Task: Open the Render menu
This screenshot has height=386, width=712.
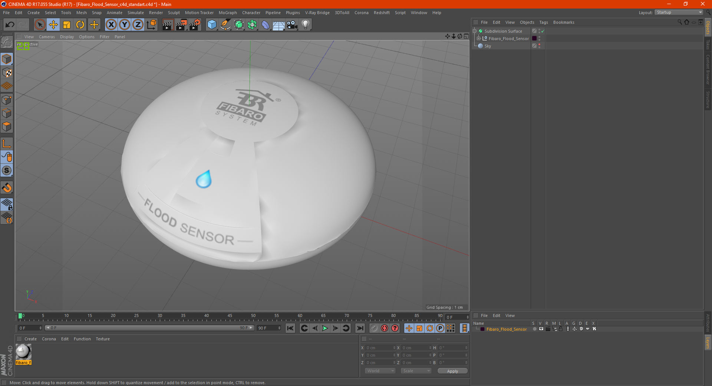Action: point(156,13)
